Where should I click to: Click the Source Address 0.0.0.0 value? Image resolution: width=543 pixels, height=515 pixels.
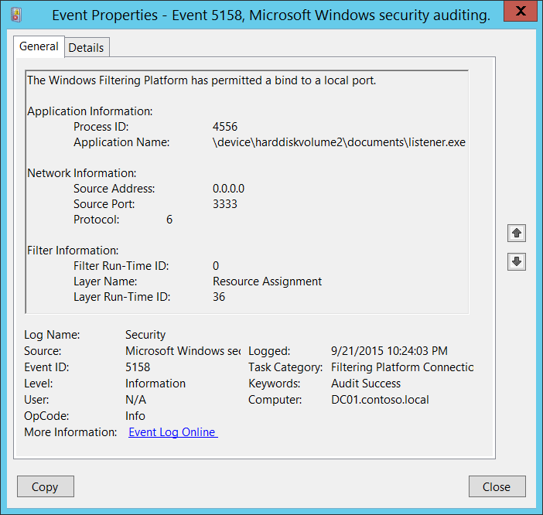click(x=229, y=189)
